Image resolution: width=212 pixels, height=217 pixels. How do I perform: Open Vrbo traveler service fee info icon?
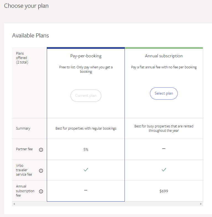pos(41,171)
